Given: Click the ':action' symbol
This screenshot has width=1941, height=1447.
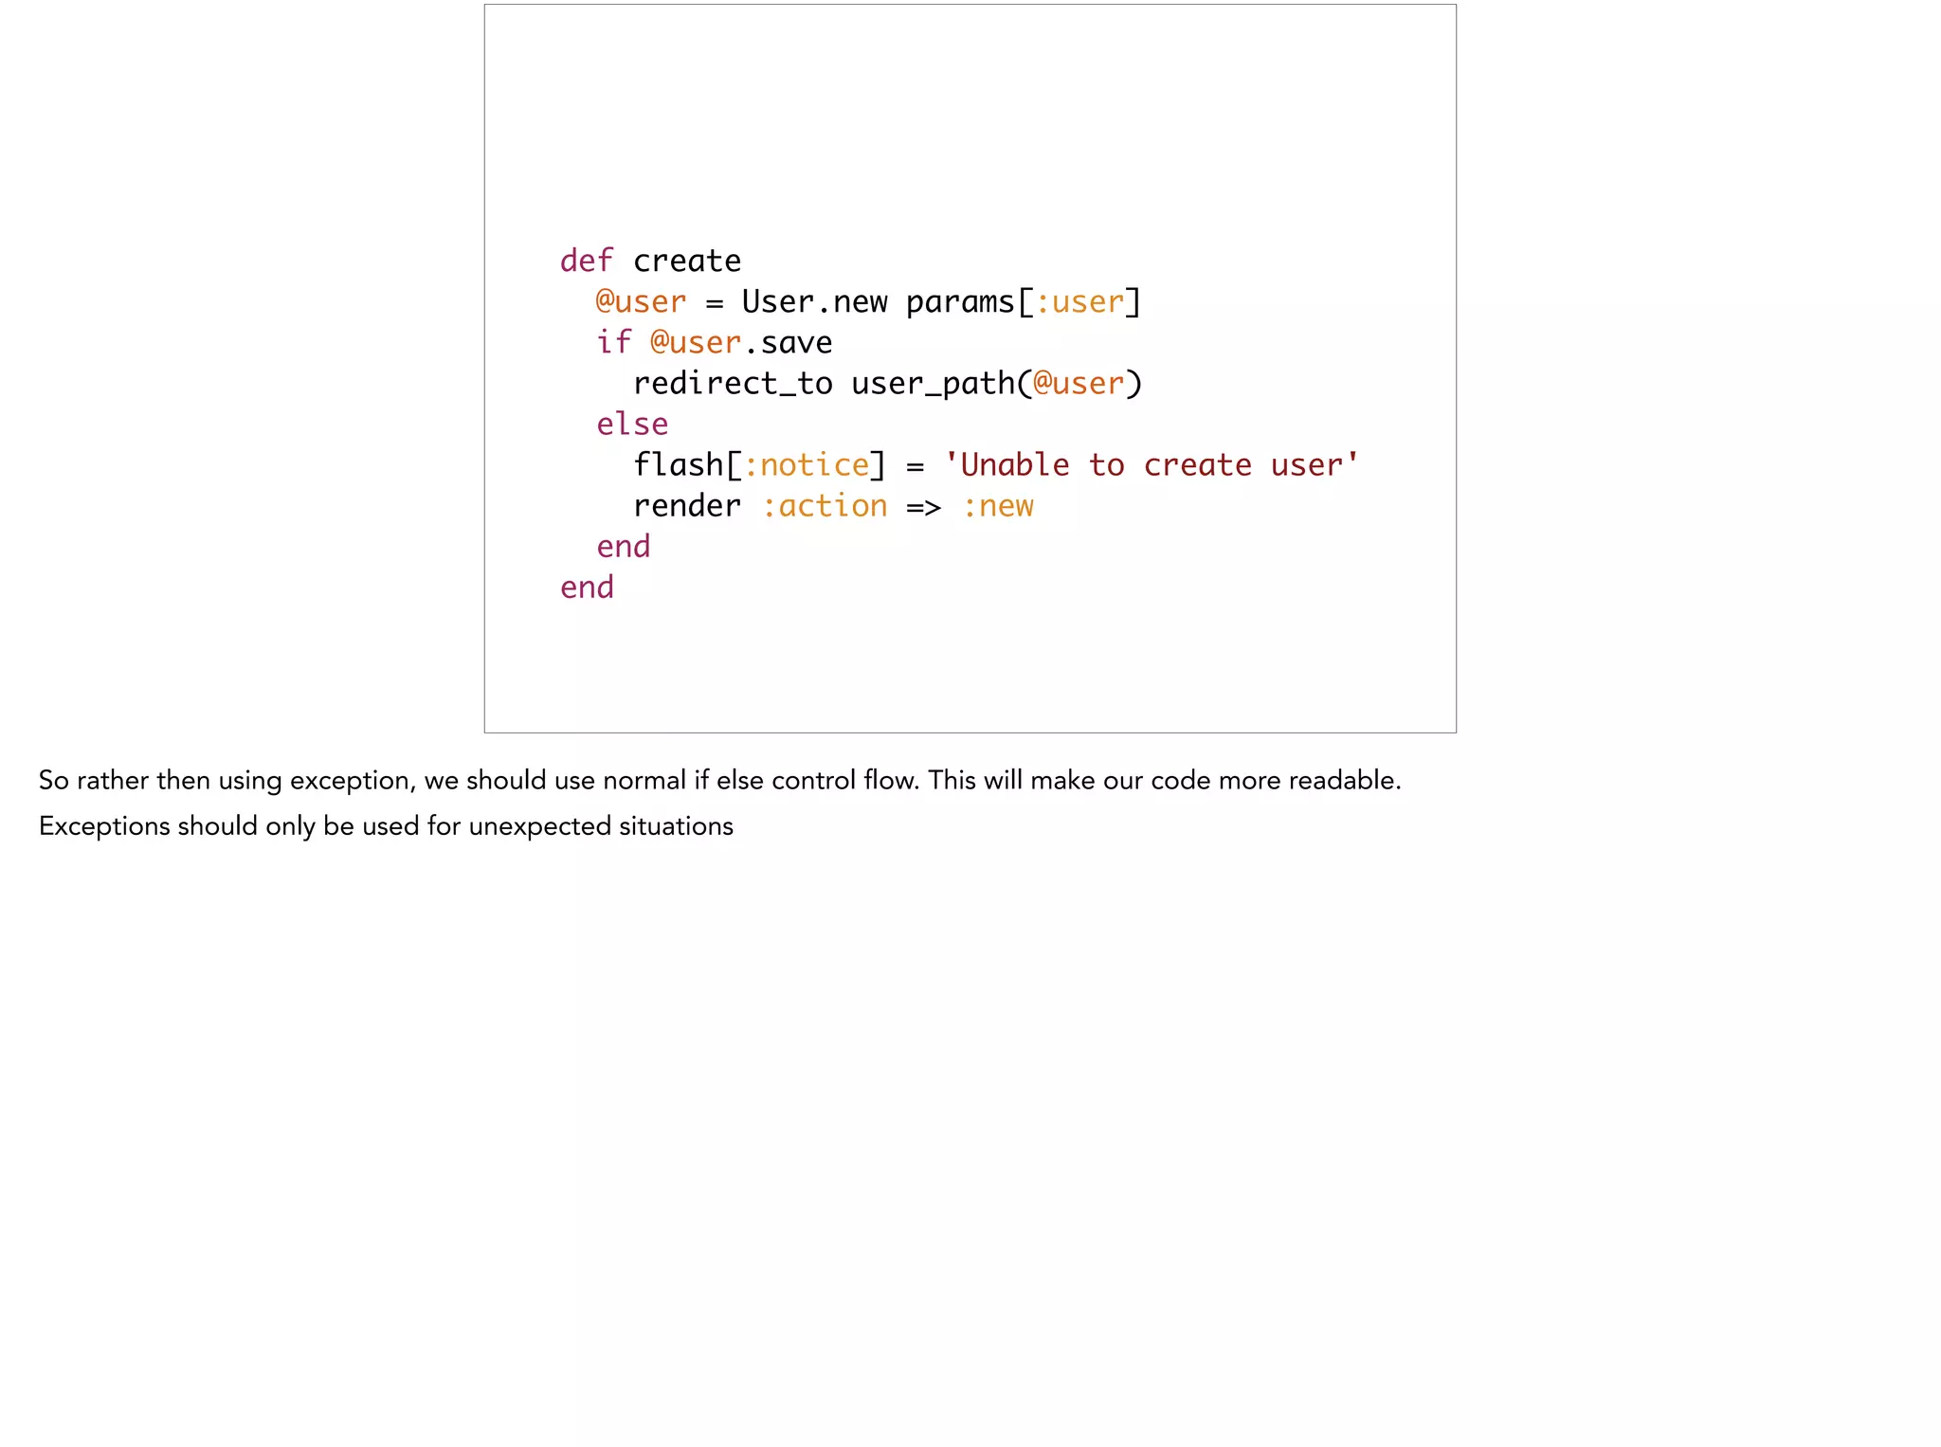Looking at the screenshot, I should pyautogui.click(x=825, y=505).
